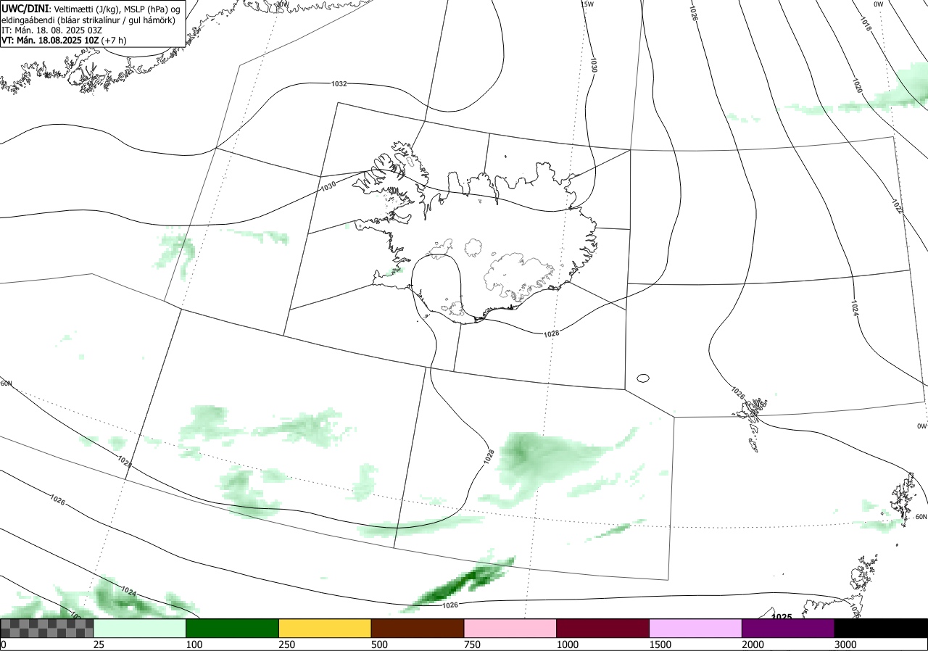Click the 1030 label west of Iceland
This screenshot has height=651, width=928.
tap(328, 187)
